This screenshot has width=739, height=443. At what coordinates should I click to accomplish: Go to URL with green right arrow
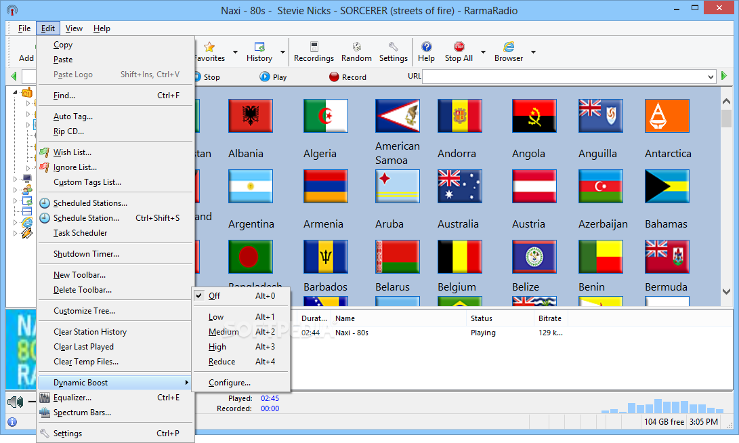point(724,76)
